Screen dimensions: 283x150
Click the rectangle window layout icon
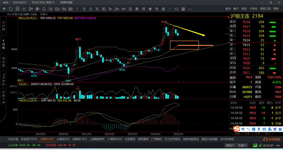pyautogui.click(x=177, y=9)
